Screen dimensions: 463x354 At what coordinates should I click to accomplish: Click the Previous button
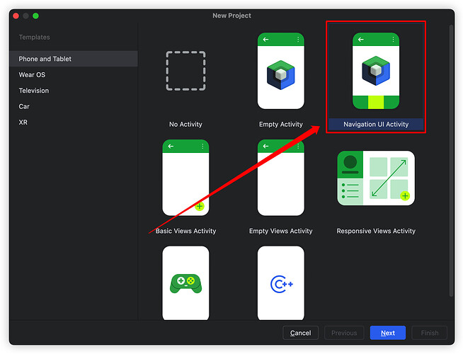(x=344, y=333)
